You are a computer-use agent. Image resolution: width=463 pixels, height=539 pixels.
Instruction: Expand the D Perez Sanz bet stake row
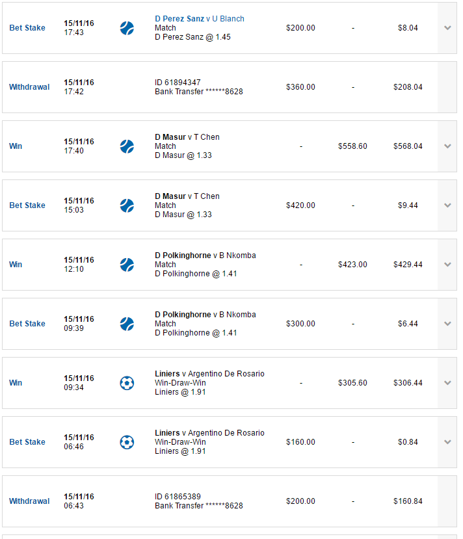click(x=447, y=28)
